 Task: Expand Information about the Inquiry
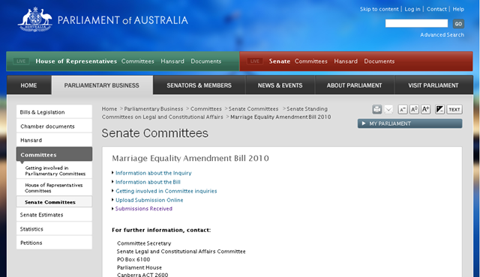point(153,173)
